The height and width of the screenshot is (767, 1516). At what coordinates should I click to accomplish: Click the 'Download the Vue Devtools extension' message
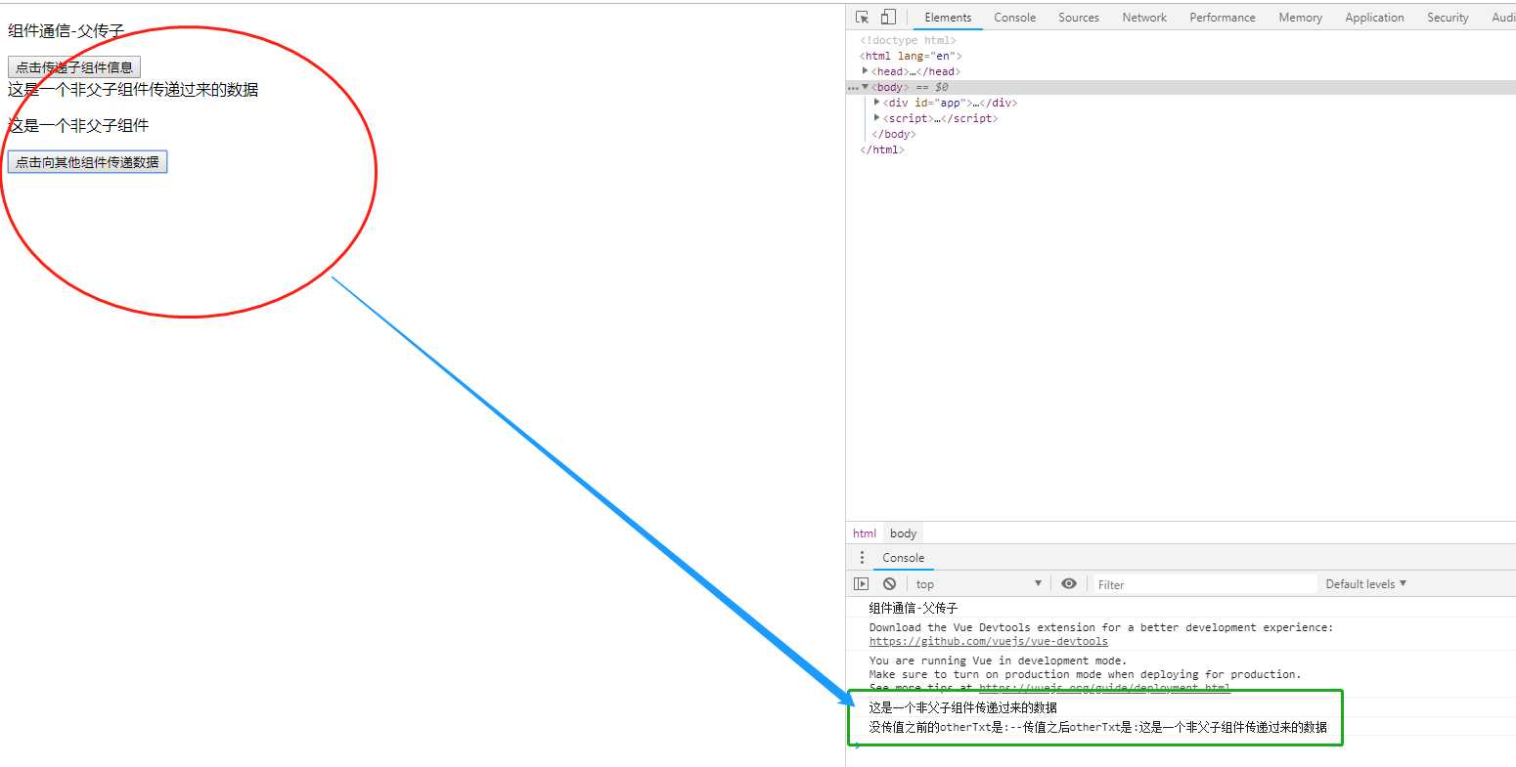click(1101, 627)
